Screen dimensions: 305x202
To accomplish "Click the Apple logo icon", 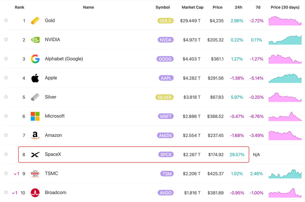I will (35, 78).
